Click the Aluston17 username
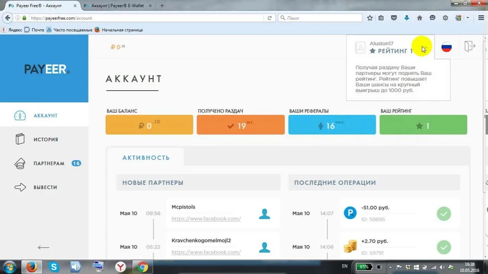 pyautogui.click(x=382, y=43)
